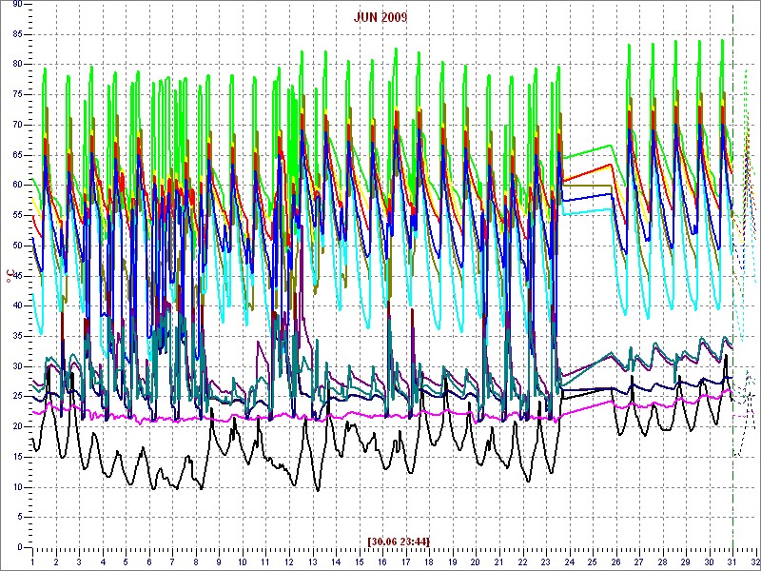Viewport: 761px width, 571px height.
Task: Click the °C unit label on the temperature axis
Action: click(10, 276)
